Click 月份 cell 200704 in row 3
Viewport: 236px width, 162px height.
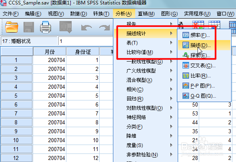[49, 78]
